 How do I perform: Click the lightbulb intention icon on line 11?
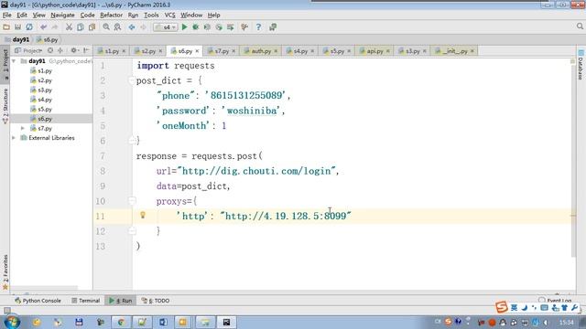pos(143,215)
